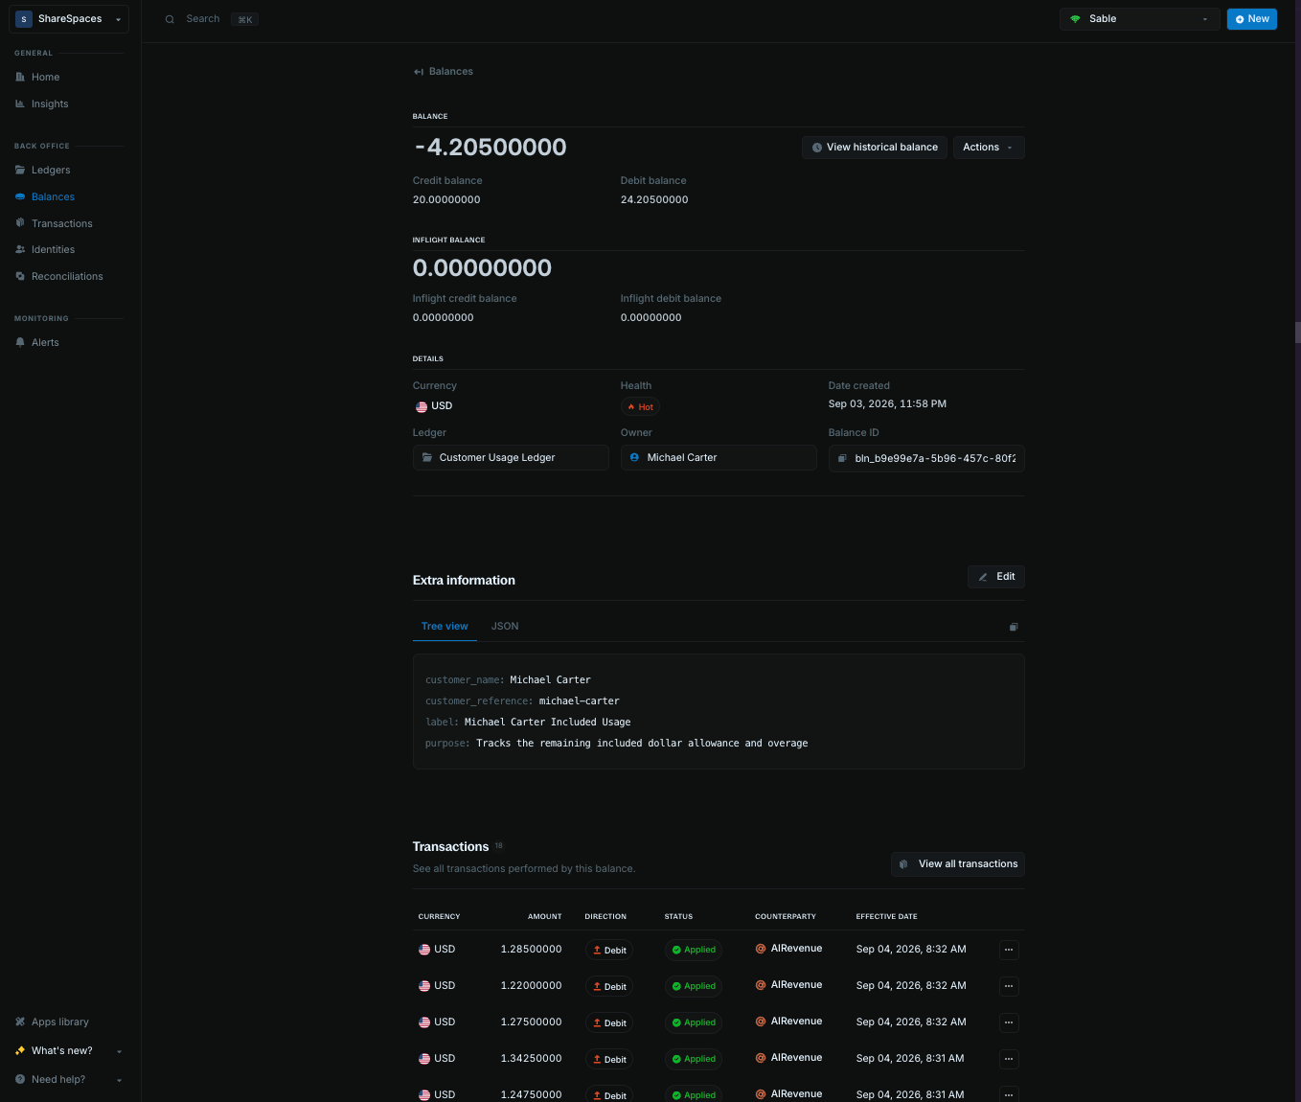Screen dimensions: 1301x1102
Task: Edit the extra information
Action: 996,577
